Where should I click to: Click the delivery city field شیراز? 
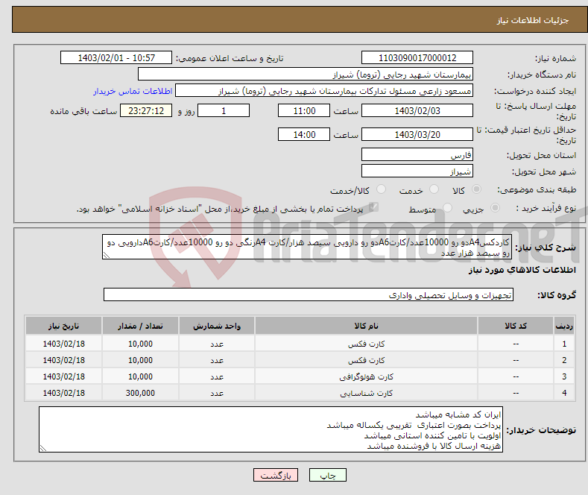point(417,171)
